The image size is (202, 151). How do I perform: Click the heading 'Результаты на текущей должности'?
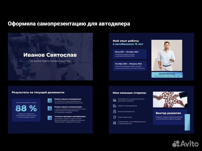click(x=38, y=93)
